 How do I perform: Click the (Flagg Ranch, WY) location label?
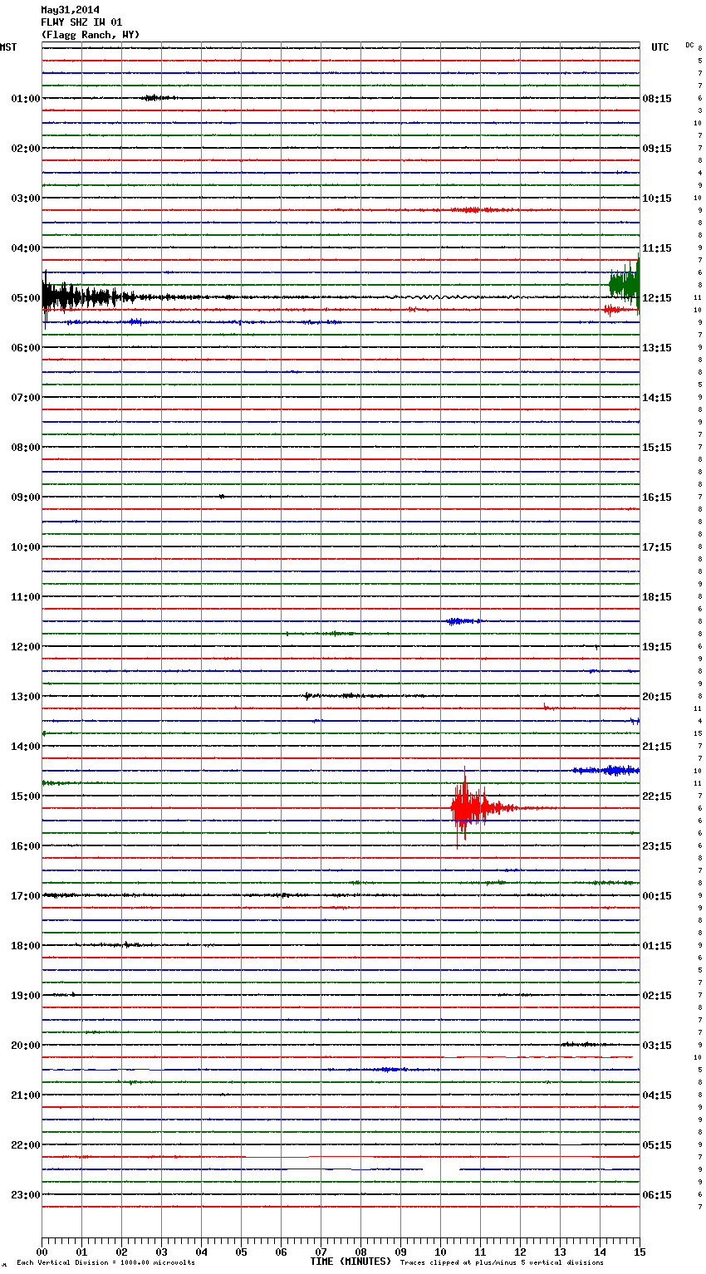click(x=91, y=35)
